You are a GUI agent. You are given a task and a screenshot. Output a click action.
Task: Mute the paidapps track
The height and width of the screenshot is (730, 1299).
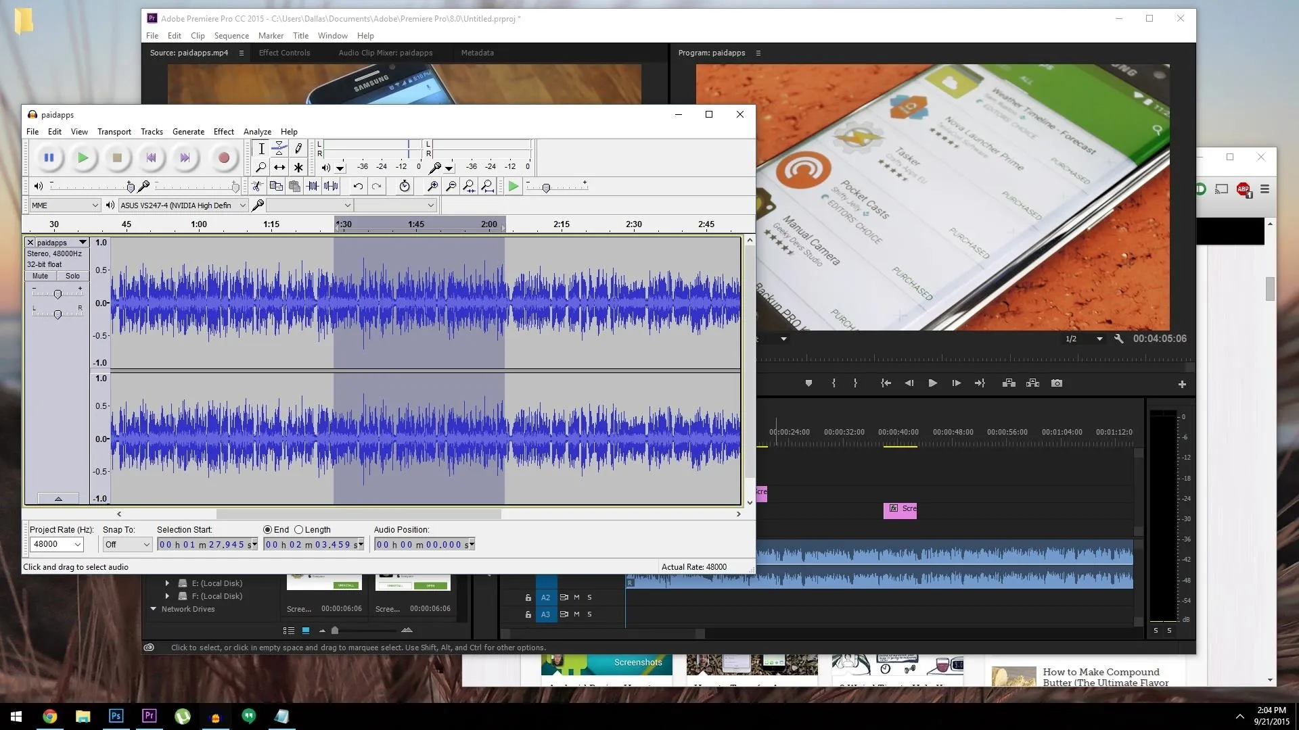coord(40,276)
